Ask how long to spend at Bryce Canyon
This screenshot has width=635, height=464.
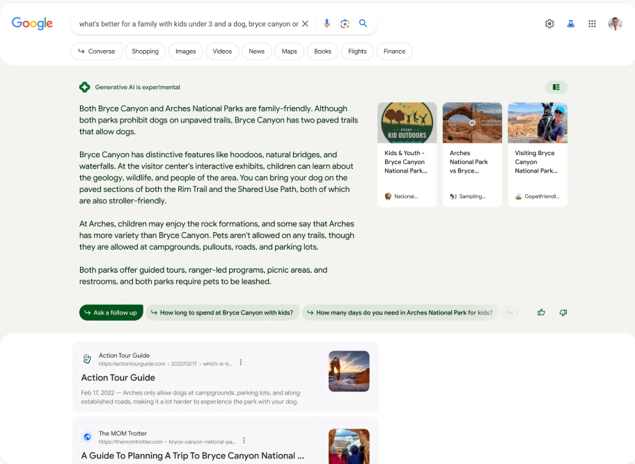point(222,312)
